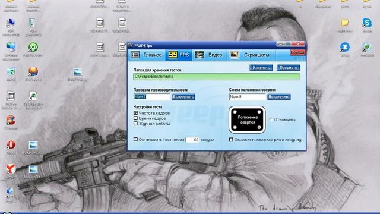The height and width of the screenshot is (214, 380).
Task: Open the My Documents desktop icon
Action: tap(33, 27)
